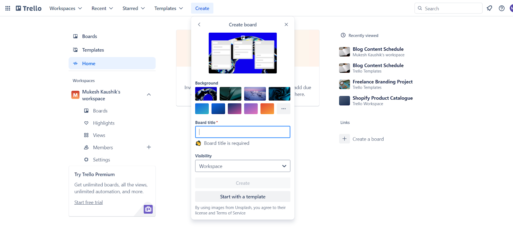Screen dimensions: 513x228
Task: Expand the Workspaces menu
Action: click(x=66, y=8)
